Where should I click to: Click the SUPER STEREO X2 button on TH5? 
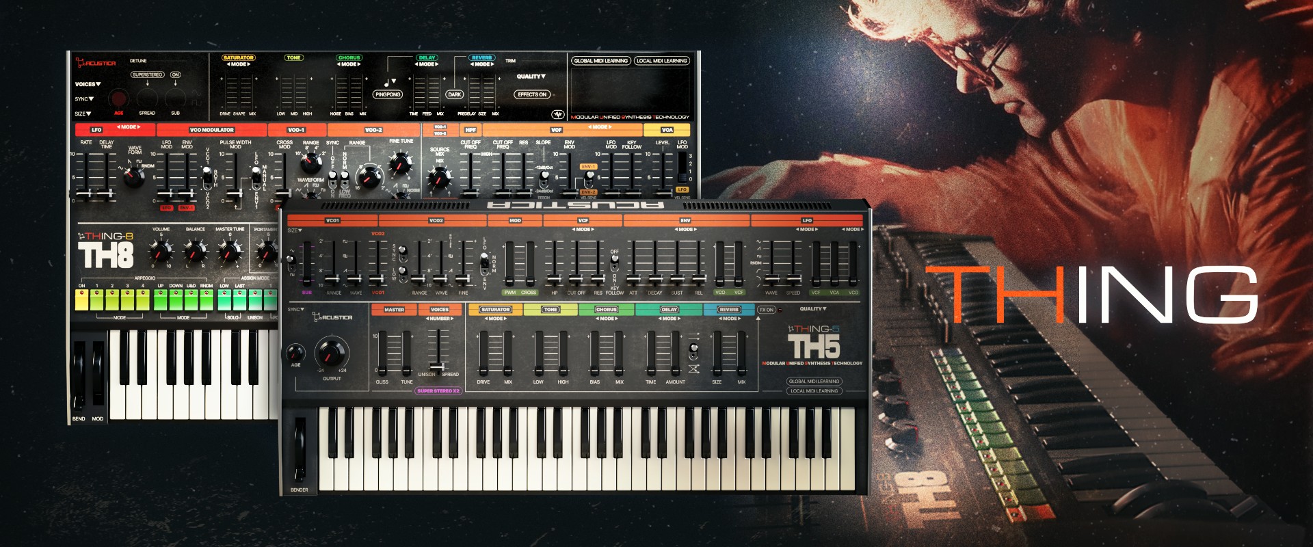(x=438, y=391)
